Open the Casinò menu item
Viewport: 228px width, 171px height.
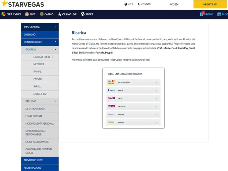pyautogui.click(x=47, y=14)
